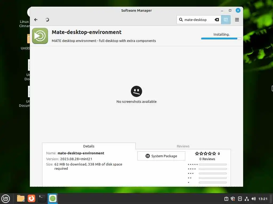This screenshot has width=273, height=204.
Task: Go back using the left arrow button
Action: click(36, 20)
